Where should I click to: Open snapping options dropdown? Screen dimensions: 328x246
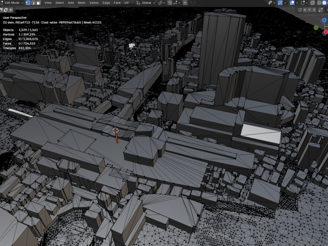click(x=176, y=3)
